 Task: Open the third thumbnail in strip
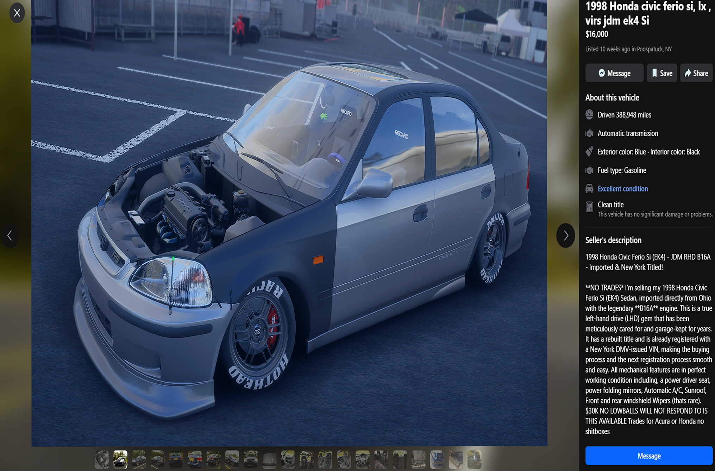[x=139, y=459]
